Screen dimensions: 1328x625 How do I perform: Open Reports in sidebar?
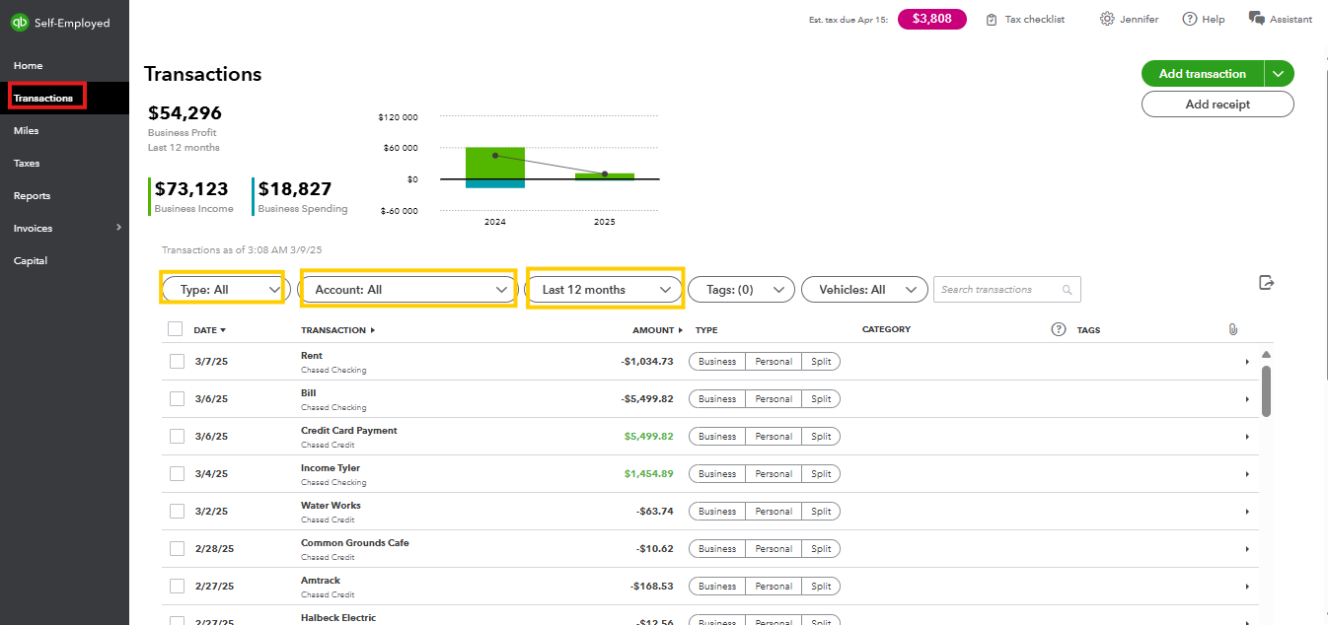pos(32,196)
